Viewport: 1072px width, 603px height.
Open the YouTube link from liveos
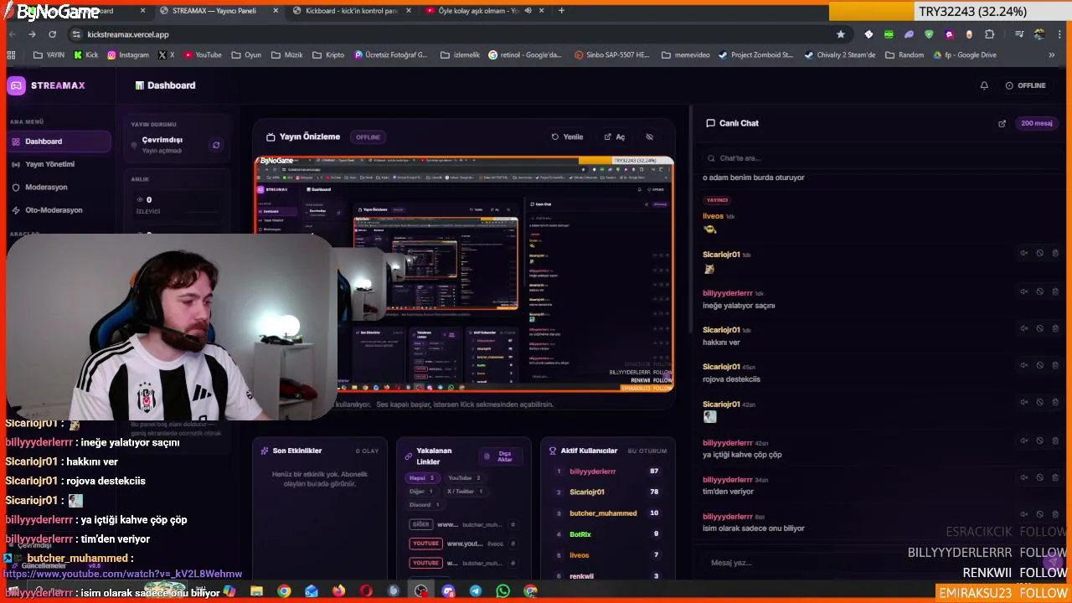point(464,544)
